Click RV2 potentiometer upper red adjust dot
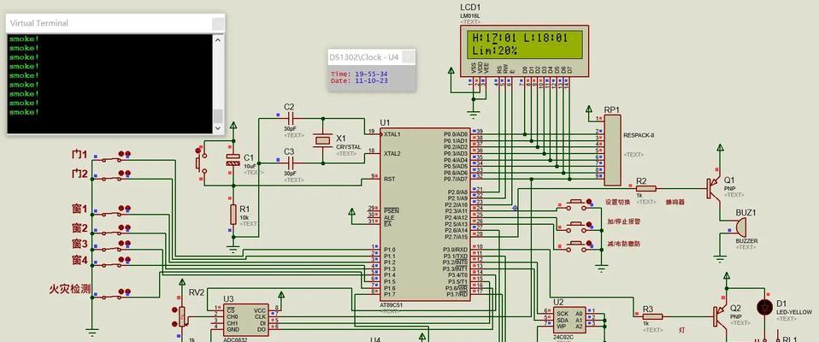Viewport: 819px width, 342px height. tap(175, 310)
